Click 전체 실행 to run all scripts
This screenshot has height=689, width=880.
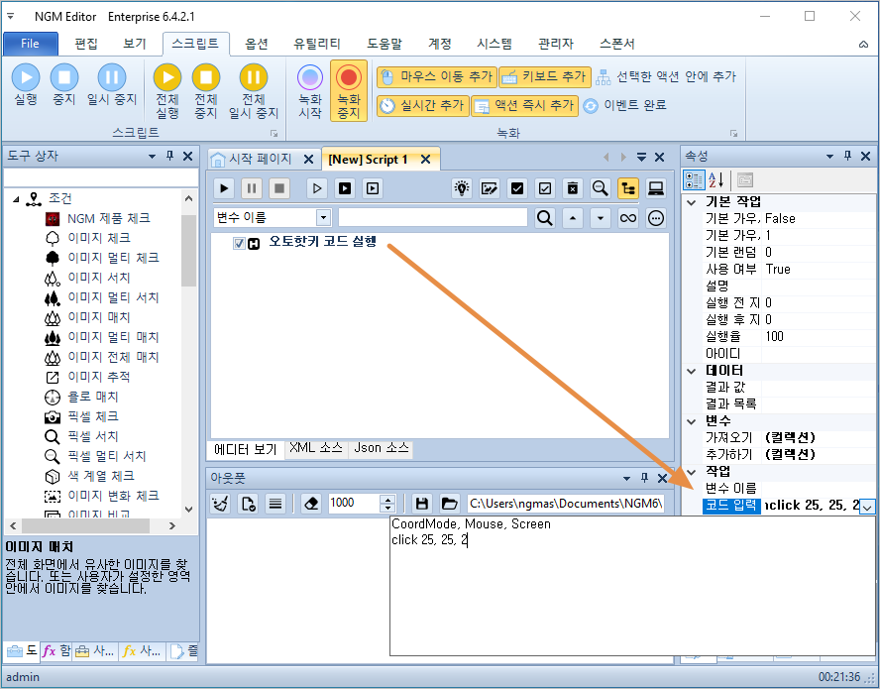(x=167, y=91)
